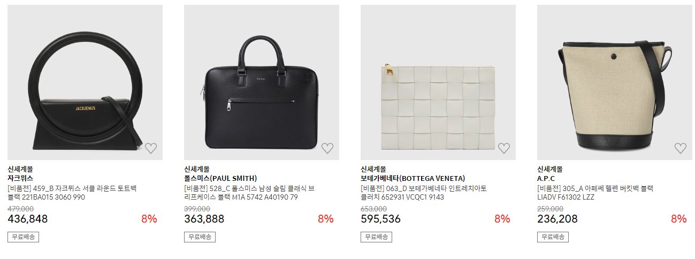
Task: Click 신세계몰 seller label above A.P.C
Action: point(549,169)
